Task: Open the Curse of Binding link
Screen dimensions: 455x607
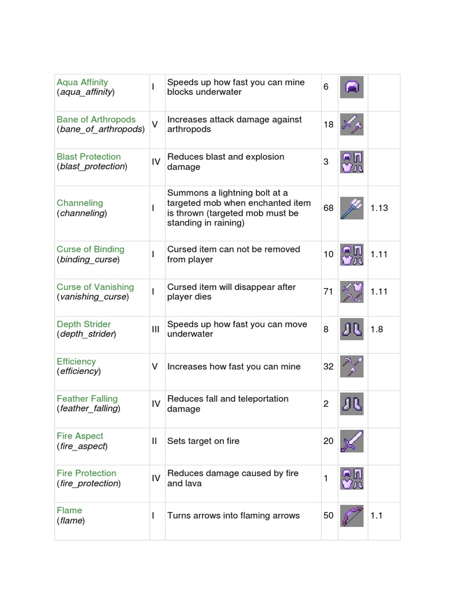Action: pos(91,250)
